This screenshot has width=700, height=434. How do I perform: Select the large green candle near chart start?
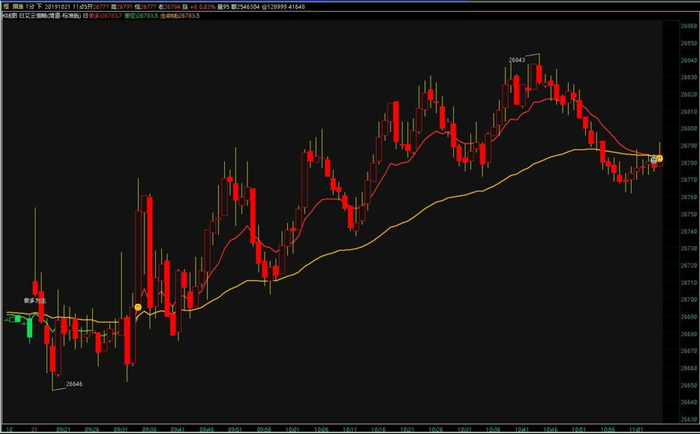(29, 327)
